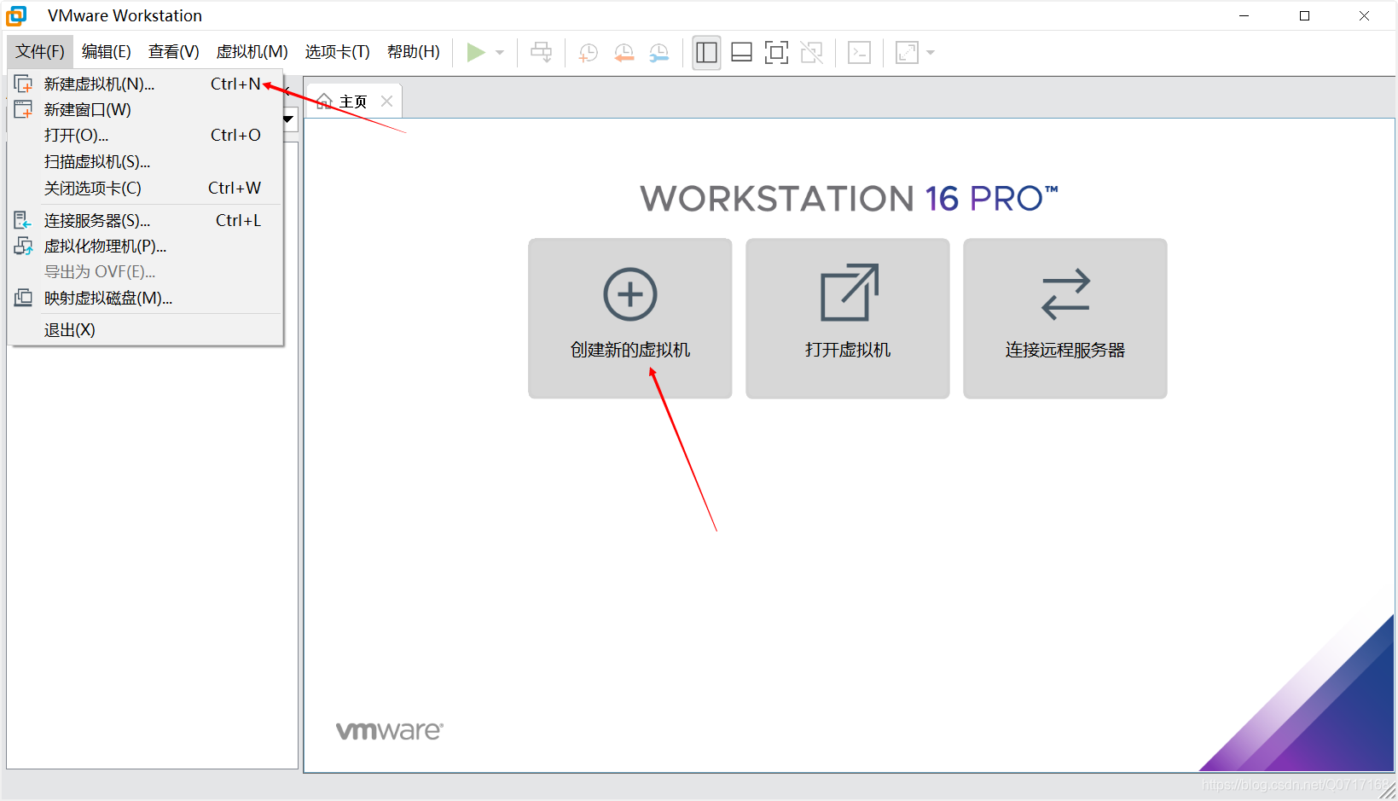Click the VMware Workstation title bar app icon
The image size is (1398, 801).
16,15
